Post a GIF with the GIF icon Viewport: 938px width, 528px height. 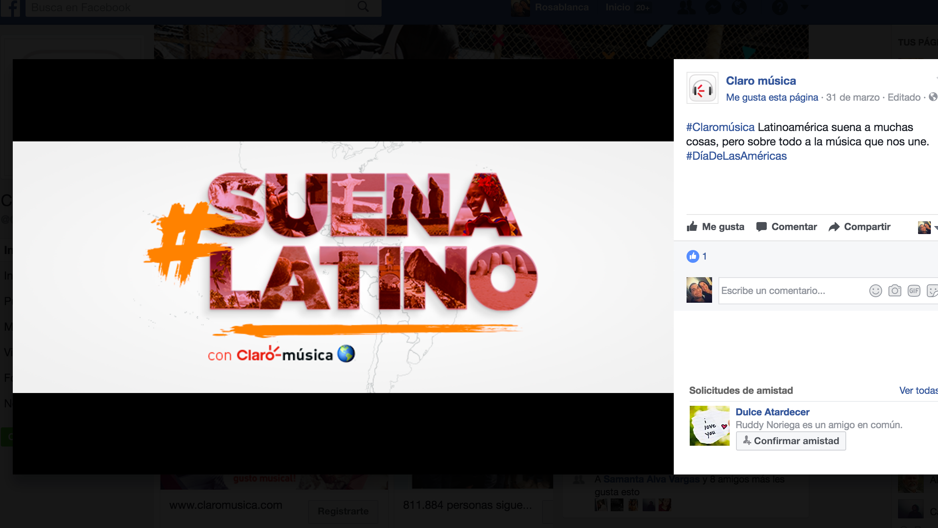pyautogui.click(x=914, y=291)
